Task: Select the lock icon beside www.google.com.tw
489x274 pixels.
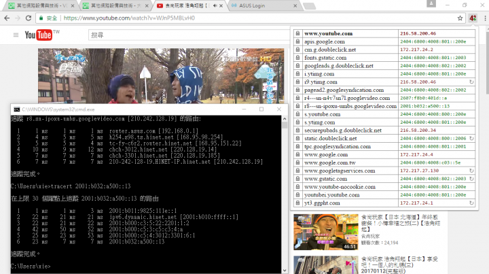Action: click(x=298, y=162)
